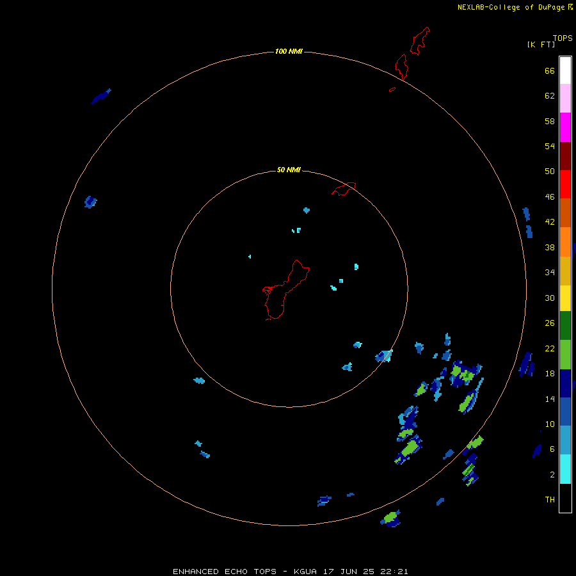Image resolution: width=576 pixels, height=576 pixels.
Task: Click the large red Guam island outline
Action: (x=285, y=290)
